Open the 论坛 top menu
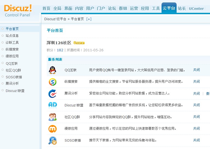 coord(112,8)
